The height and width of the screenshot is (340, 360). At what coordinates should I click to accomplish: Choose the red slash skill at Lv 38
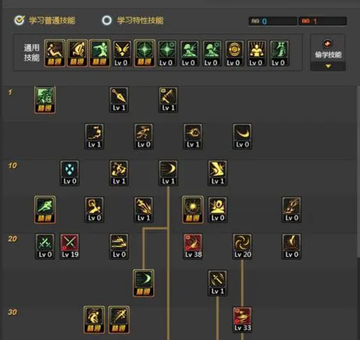193,246
